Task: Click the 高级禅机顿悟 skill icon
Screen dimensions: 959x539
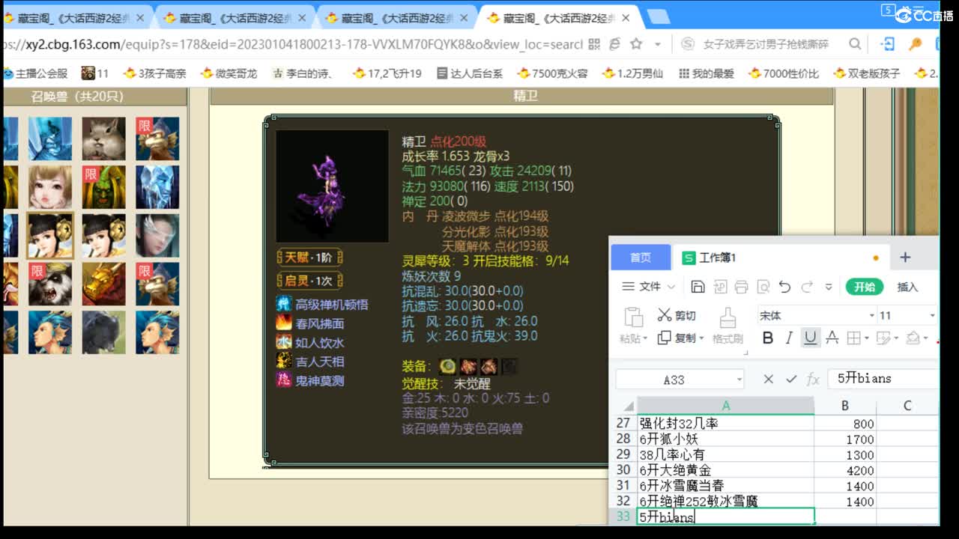Action: 284,304
